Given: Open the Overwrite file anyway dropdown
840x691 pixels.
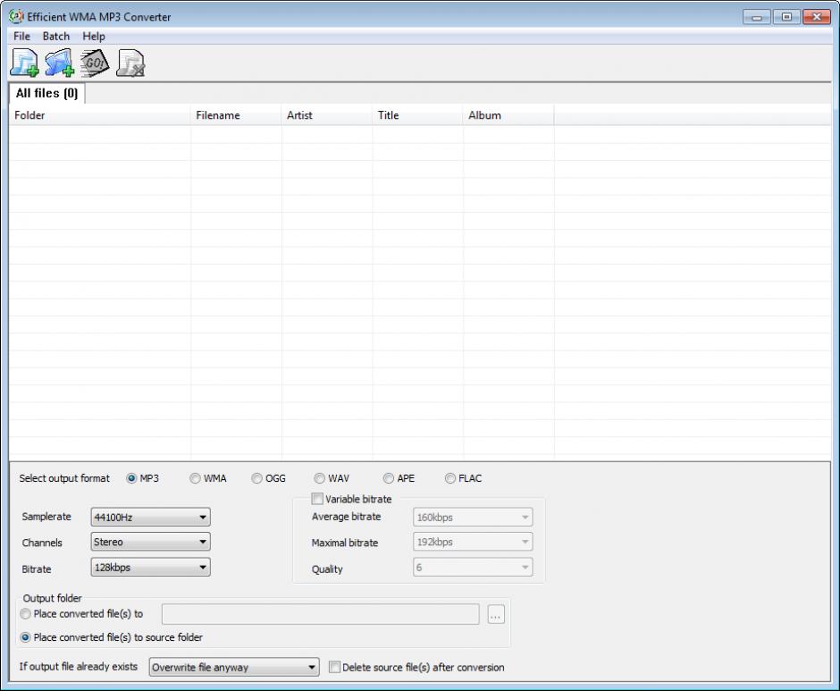Looking at the screenshot, I should pos(234,668).
